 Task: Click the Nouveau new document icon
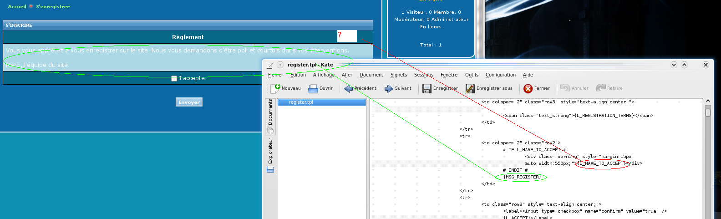[275, 88]
